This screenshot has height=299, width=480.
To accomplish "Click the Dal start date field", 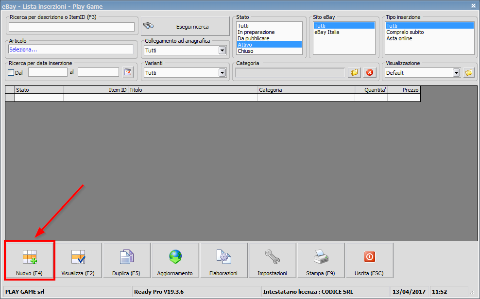I will (48, 72).
